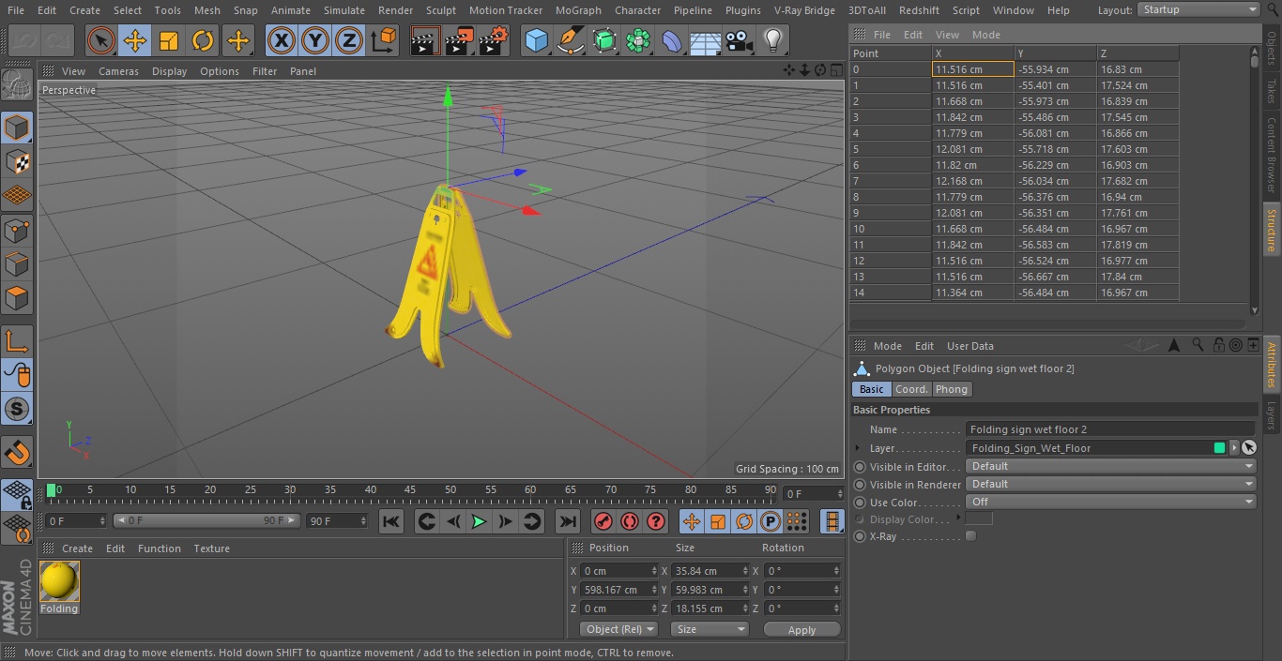Switch to Model mode in left palette

tap(17, 128)
